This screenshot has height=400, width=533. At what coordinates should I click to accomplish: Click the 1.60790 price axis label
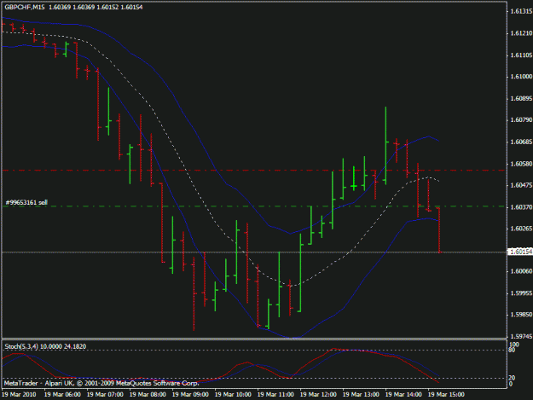pyautogui.click(x=521, y=120)
